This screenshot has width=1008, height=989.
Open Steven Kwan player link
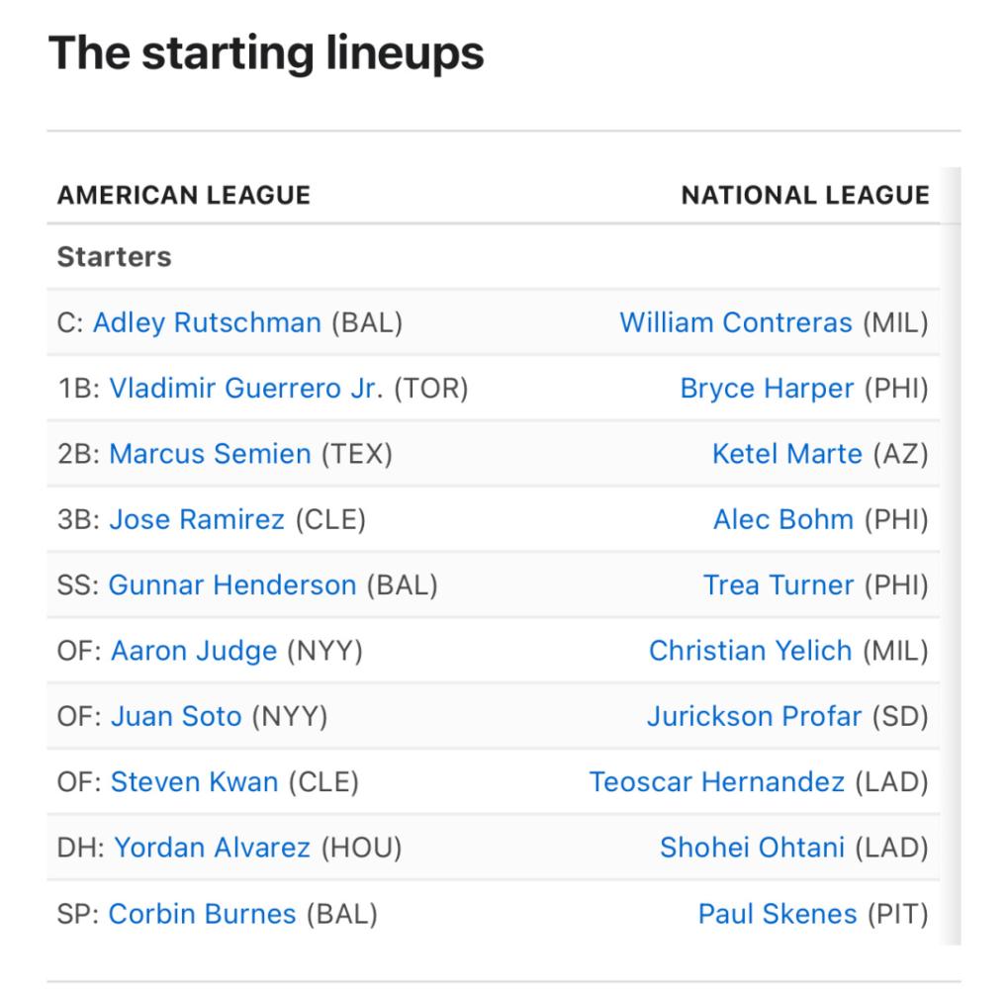tap(194, 781)
